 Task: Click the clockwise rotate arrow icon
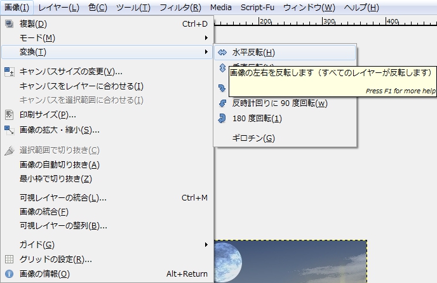point(222,88)
